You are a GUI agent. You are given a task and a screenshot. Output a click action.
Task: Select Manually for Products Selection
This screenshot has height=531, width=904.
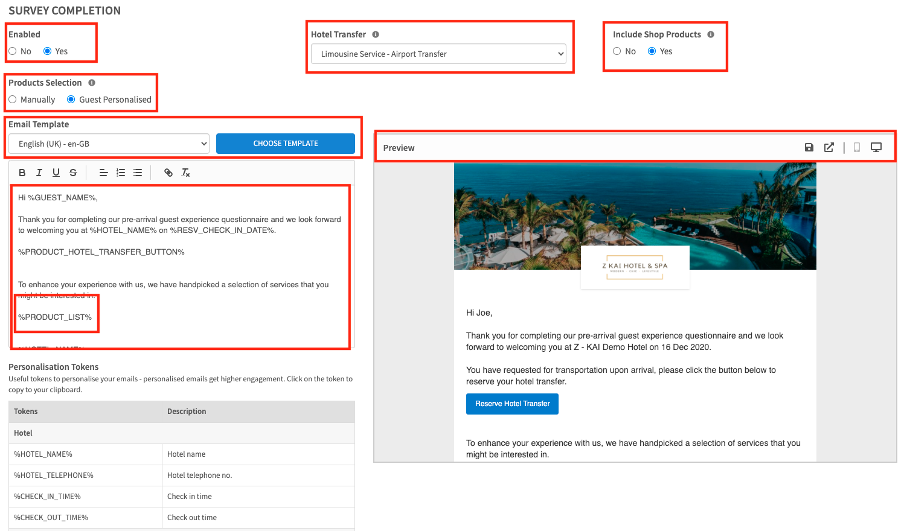pyautogui.click(x=13, y=100)
